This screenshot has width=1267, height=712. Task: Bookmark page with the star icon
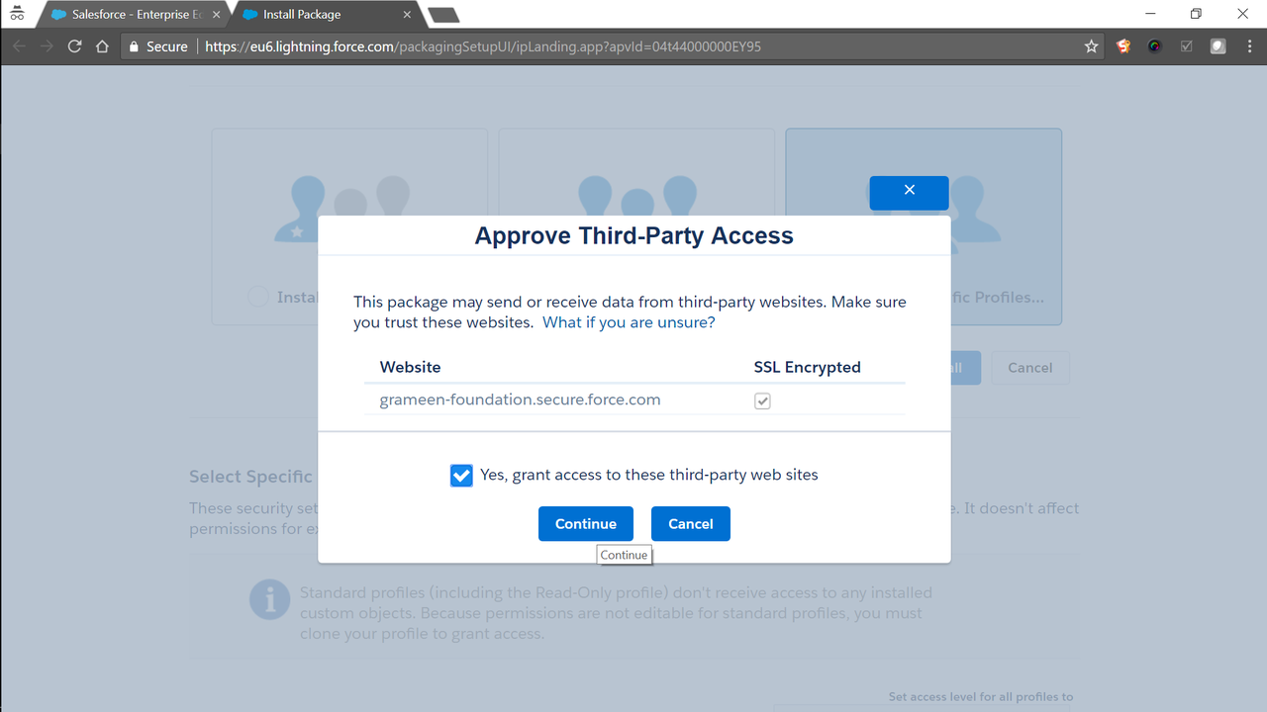click(x=1091, y=46)
